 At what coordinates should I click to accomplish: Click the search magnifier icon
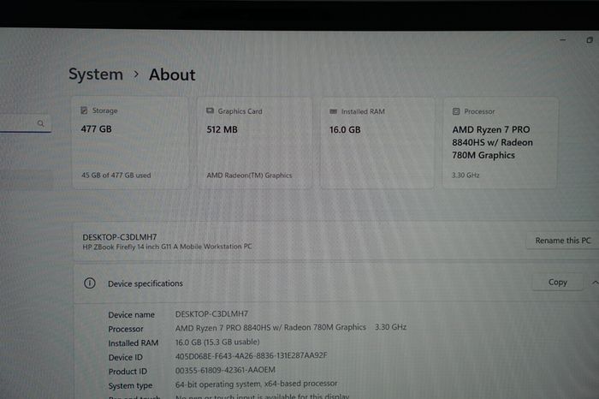click(x=41, y=123)
